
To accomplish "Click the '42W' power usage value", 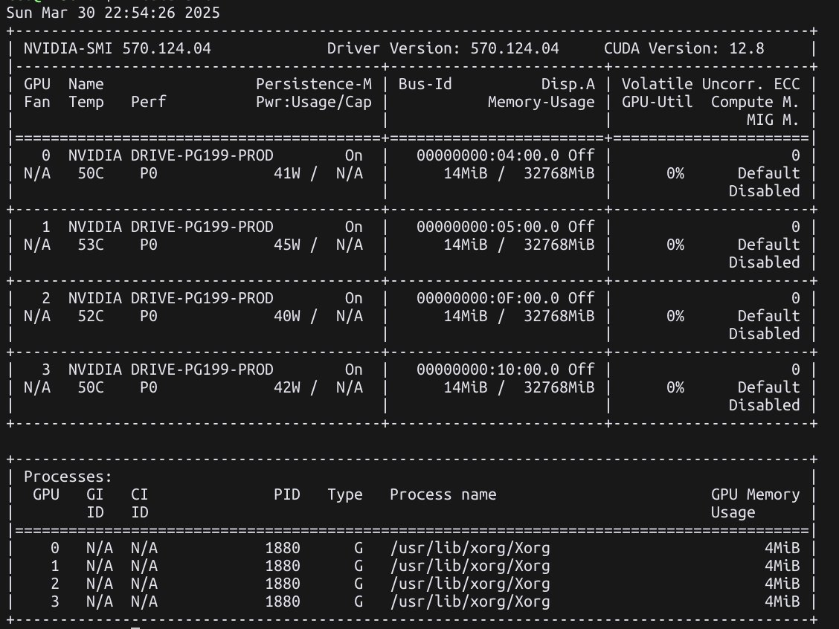I will click(287, 387).
